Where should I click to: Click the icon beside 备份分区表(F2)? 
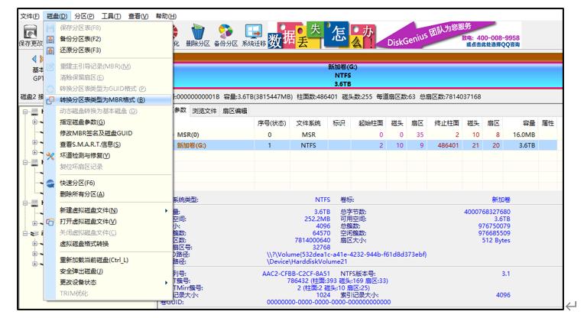[50, 39]
